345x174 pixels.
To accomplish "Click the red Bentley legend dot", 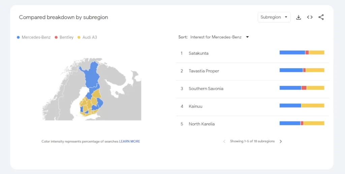I will coord(56,37).
